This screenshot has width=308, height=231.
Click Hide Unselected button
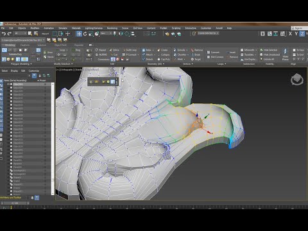pyautogui.click(x=269, y=55)
